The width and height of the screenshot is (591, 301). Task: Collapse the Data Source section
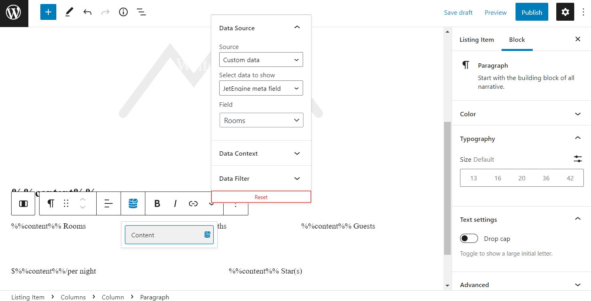click(x=261, y=28)
